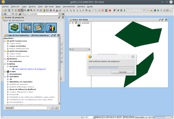Collapse the SEXTANTE tree node
Screen dimensions: 174x119
5,77
